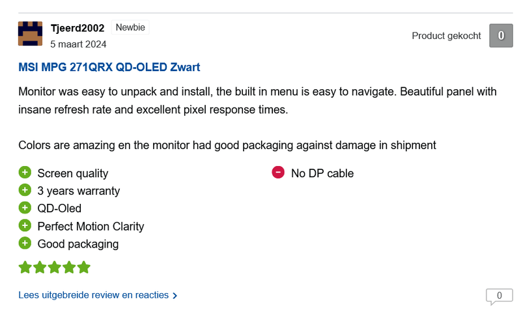Click plus icon next to QD-Oled
The image size is (521, 310).
click(25, 208)
